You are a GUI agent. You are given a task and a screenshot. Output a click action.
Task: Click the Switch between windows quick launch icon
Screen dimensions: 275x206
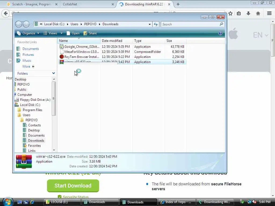coord(26,202)
